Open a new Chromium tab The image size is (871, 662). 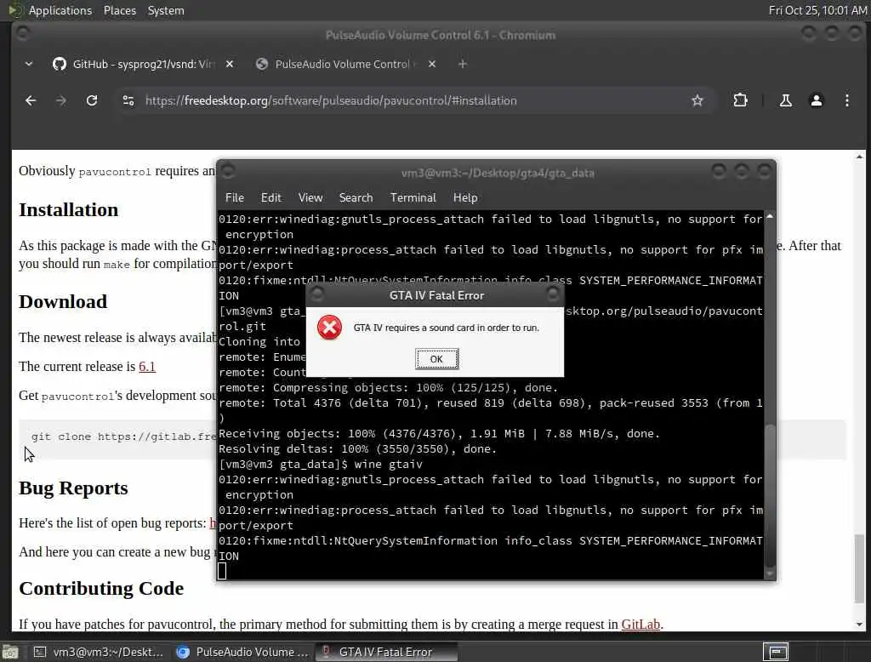click(x=462, y=64)
